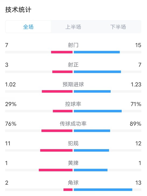Click the 技术统计 heading
This screenshot has width=147, height=196.
18,10
